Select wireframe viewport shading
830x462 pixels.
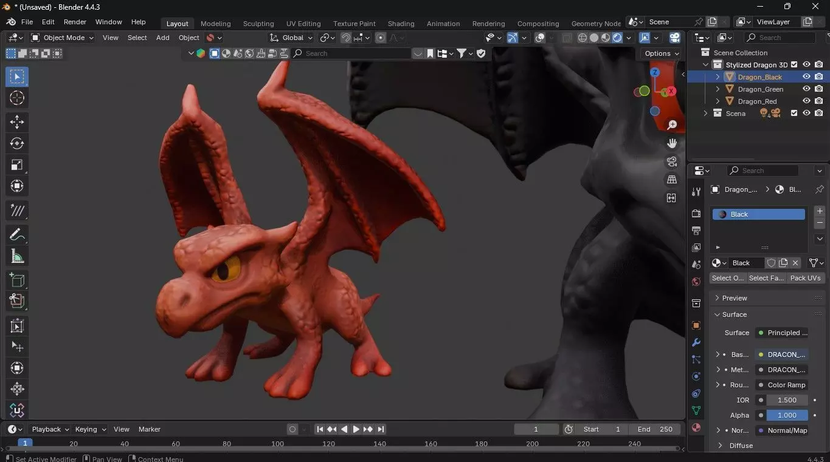583,38
